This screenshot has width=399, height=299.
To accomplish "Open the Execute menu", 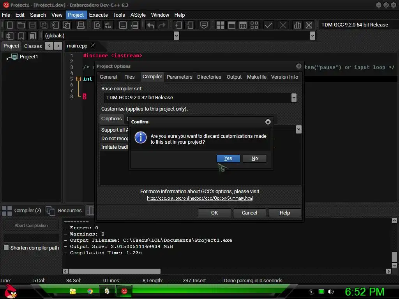I will 99,15.
